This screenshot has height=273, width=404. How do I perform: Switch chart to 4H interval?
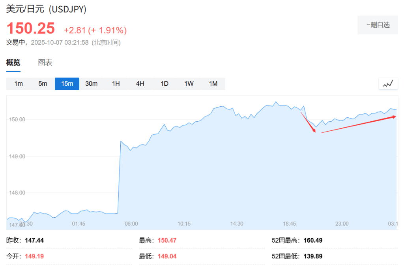pos(140,84)
